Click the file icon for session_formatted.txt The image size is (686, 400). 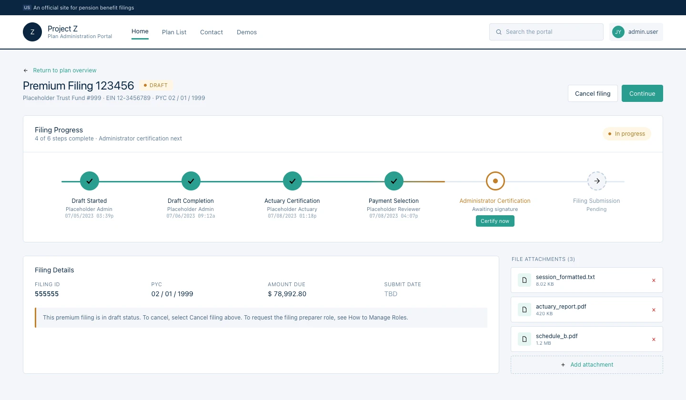[525, 280]
